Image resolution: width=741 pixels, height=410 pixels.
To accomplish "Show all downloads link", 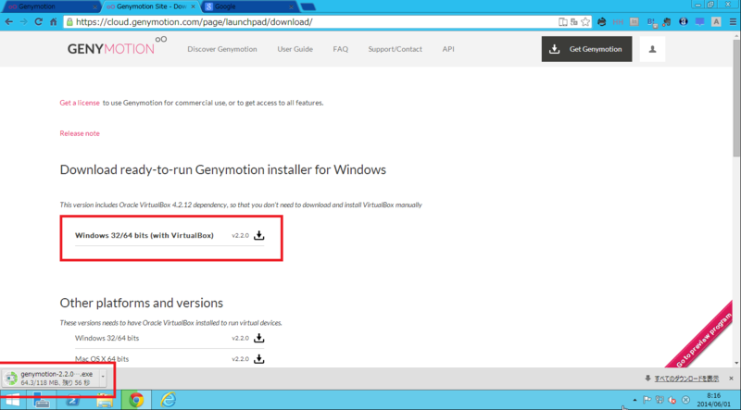I will tap(686, 379).
